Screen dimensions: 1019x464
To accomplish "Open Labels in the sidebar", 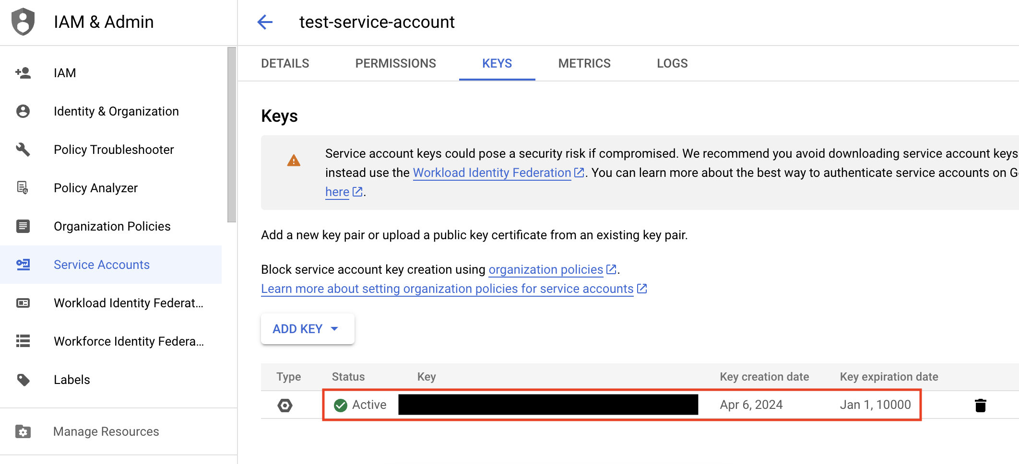I will 111,380.
